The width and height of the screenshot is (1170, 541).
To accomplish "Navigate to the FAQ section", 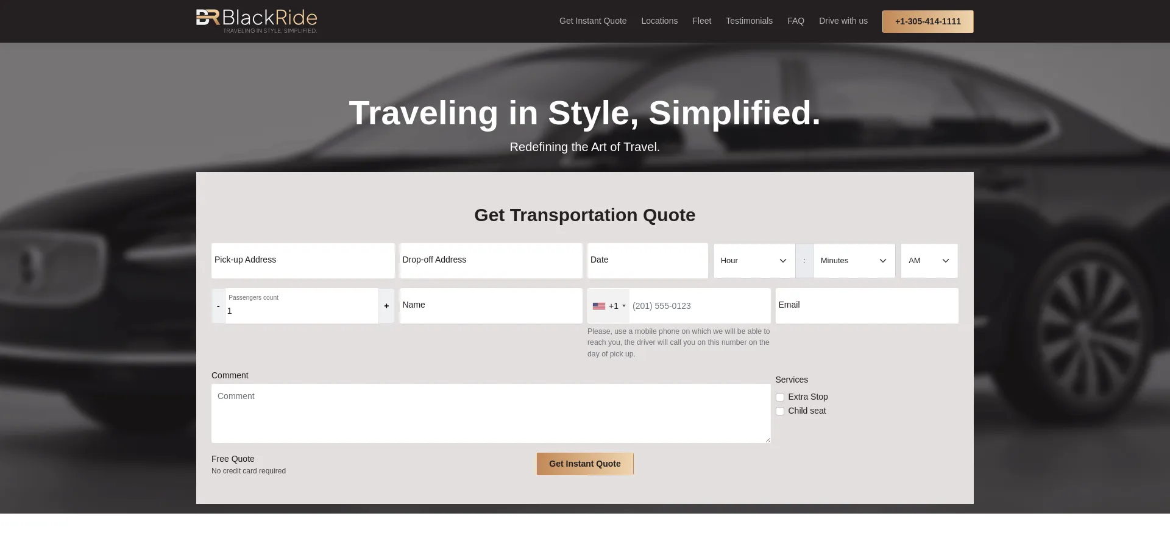I will tap(795, 21).
